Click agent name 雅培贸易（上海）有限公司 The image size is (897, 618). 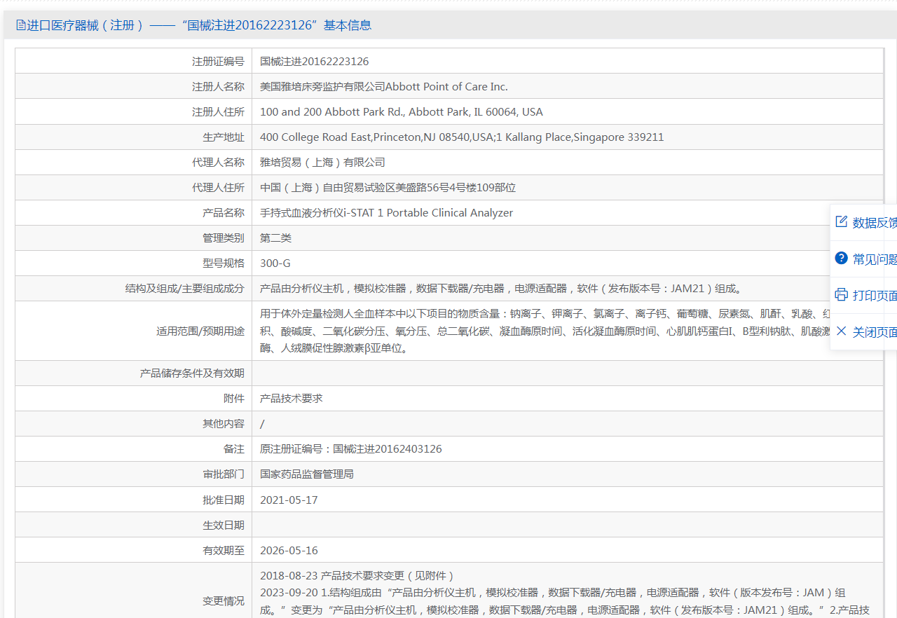point(322,162)
